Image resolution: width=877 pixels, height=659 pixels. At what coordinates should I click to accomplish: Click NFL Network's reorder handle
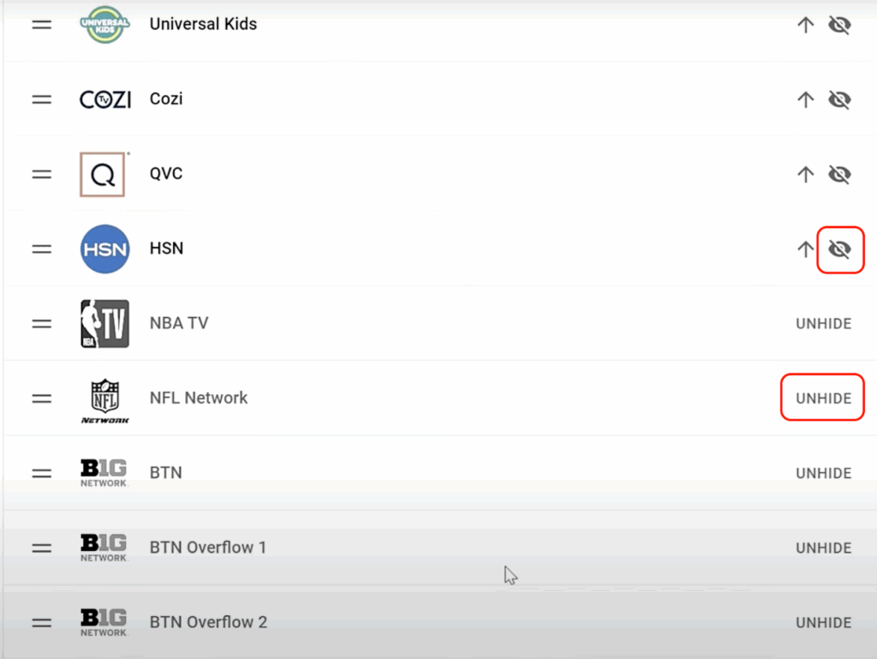click(42, 398)
